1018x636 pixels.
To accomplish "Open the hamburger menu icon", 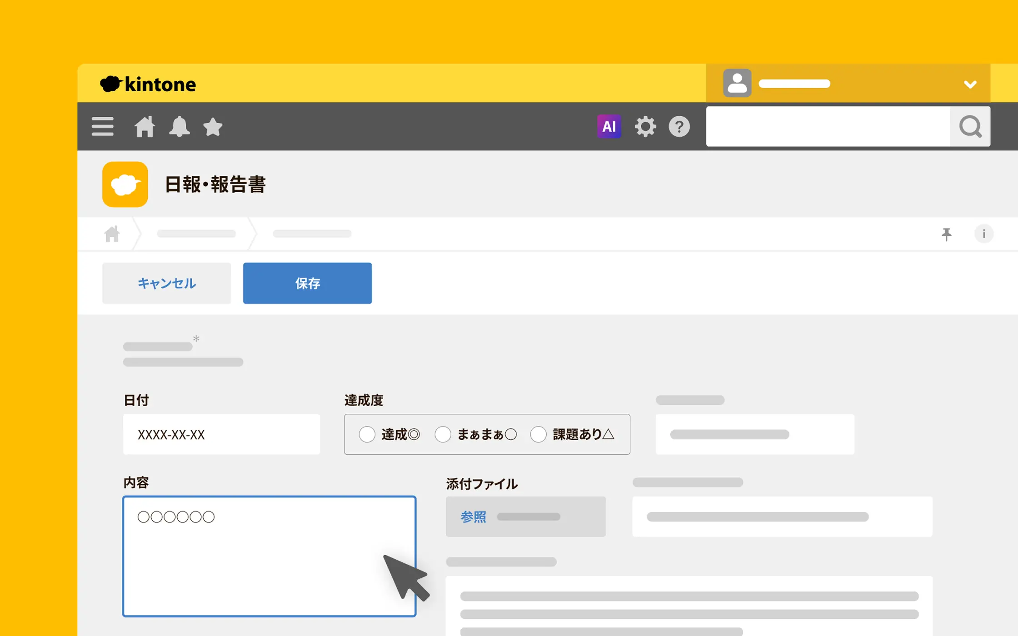I will coord(102,126).
